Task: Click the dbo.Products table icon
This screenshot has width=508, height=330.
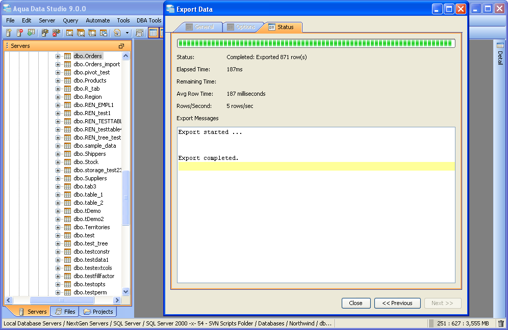Action: (x=67, y=80)
